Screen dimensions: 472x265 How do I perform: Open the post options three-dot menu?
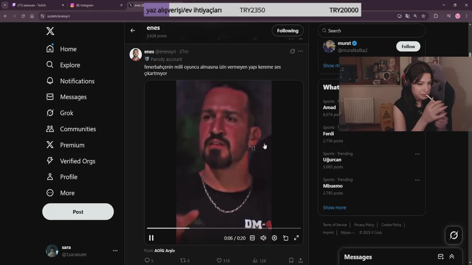[301, 51]
